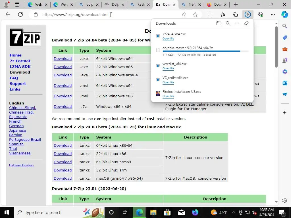Click dolphin-master-5.0-21264-x64.7z download entry

tap(202, 51)
